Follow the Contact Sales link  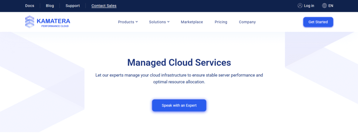(104, 6)
